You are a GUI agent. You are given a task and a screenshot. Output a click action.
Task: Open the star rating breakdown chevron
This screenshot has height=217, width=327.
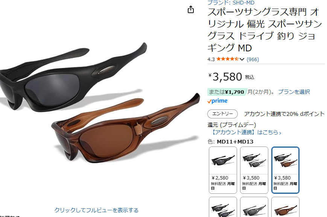242,59
